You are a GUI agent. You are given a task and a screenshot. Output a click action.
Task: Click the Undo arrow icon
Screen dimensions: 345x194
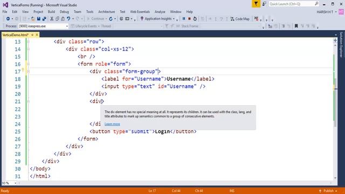click(x=68, y=19)
